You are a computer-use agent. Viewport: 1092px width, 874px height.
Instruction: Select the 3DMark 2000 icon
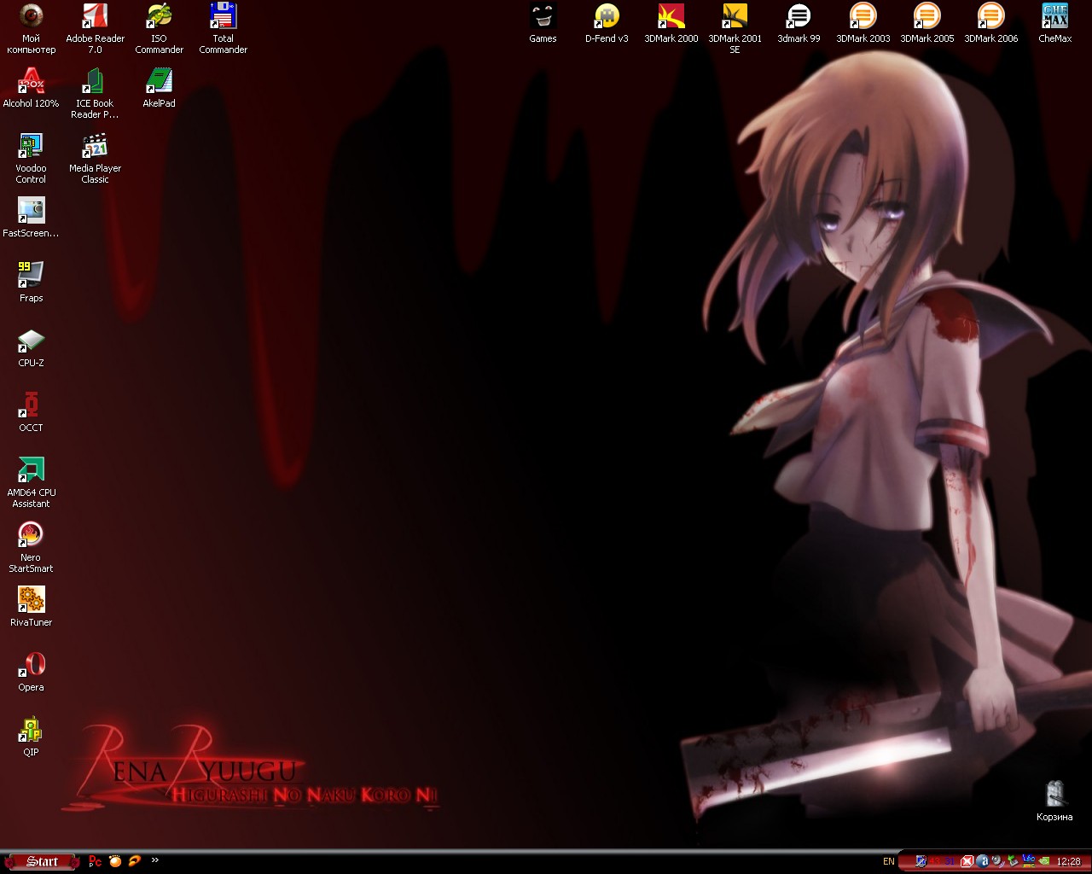tap(671, 23)
